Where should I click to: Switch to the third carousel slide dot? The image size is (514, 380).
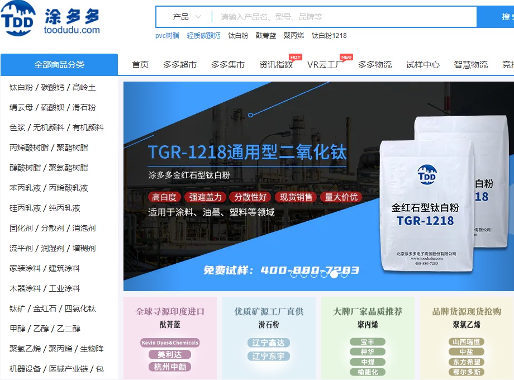(314, 274)
